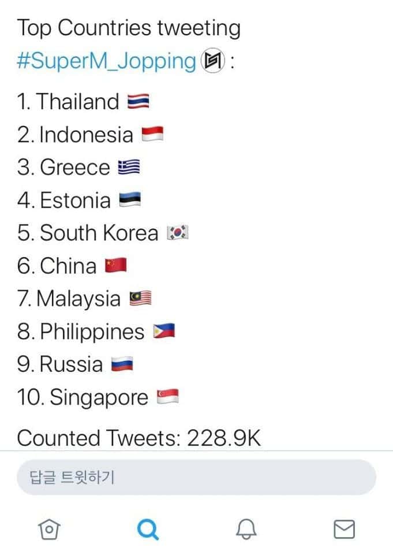This screenshot has height=555, width=393.
Task: Tap the 5. South Korea list entry
Action: [x=88, y=233]
